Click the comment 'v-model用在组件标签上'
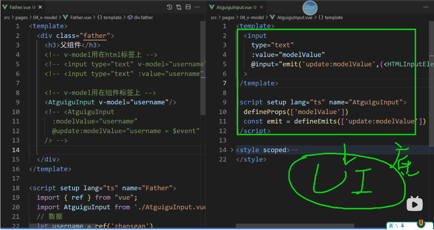434x230 pixels. [100, 93]
